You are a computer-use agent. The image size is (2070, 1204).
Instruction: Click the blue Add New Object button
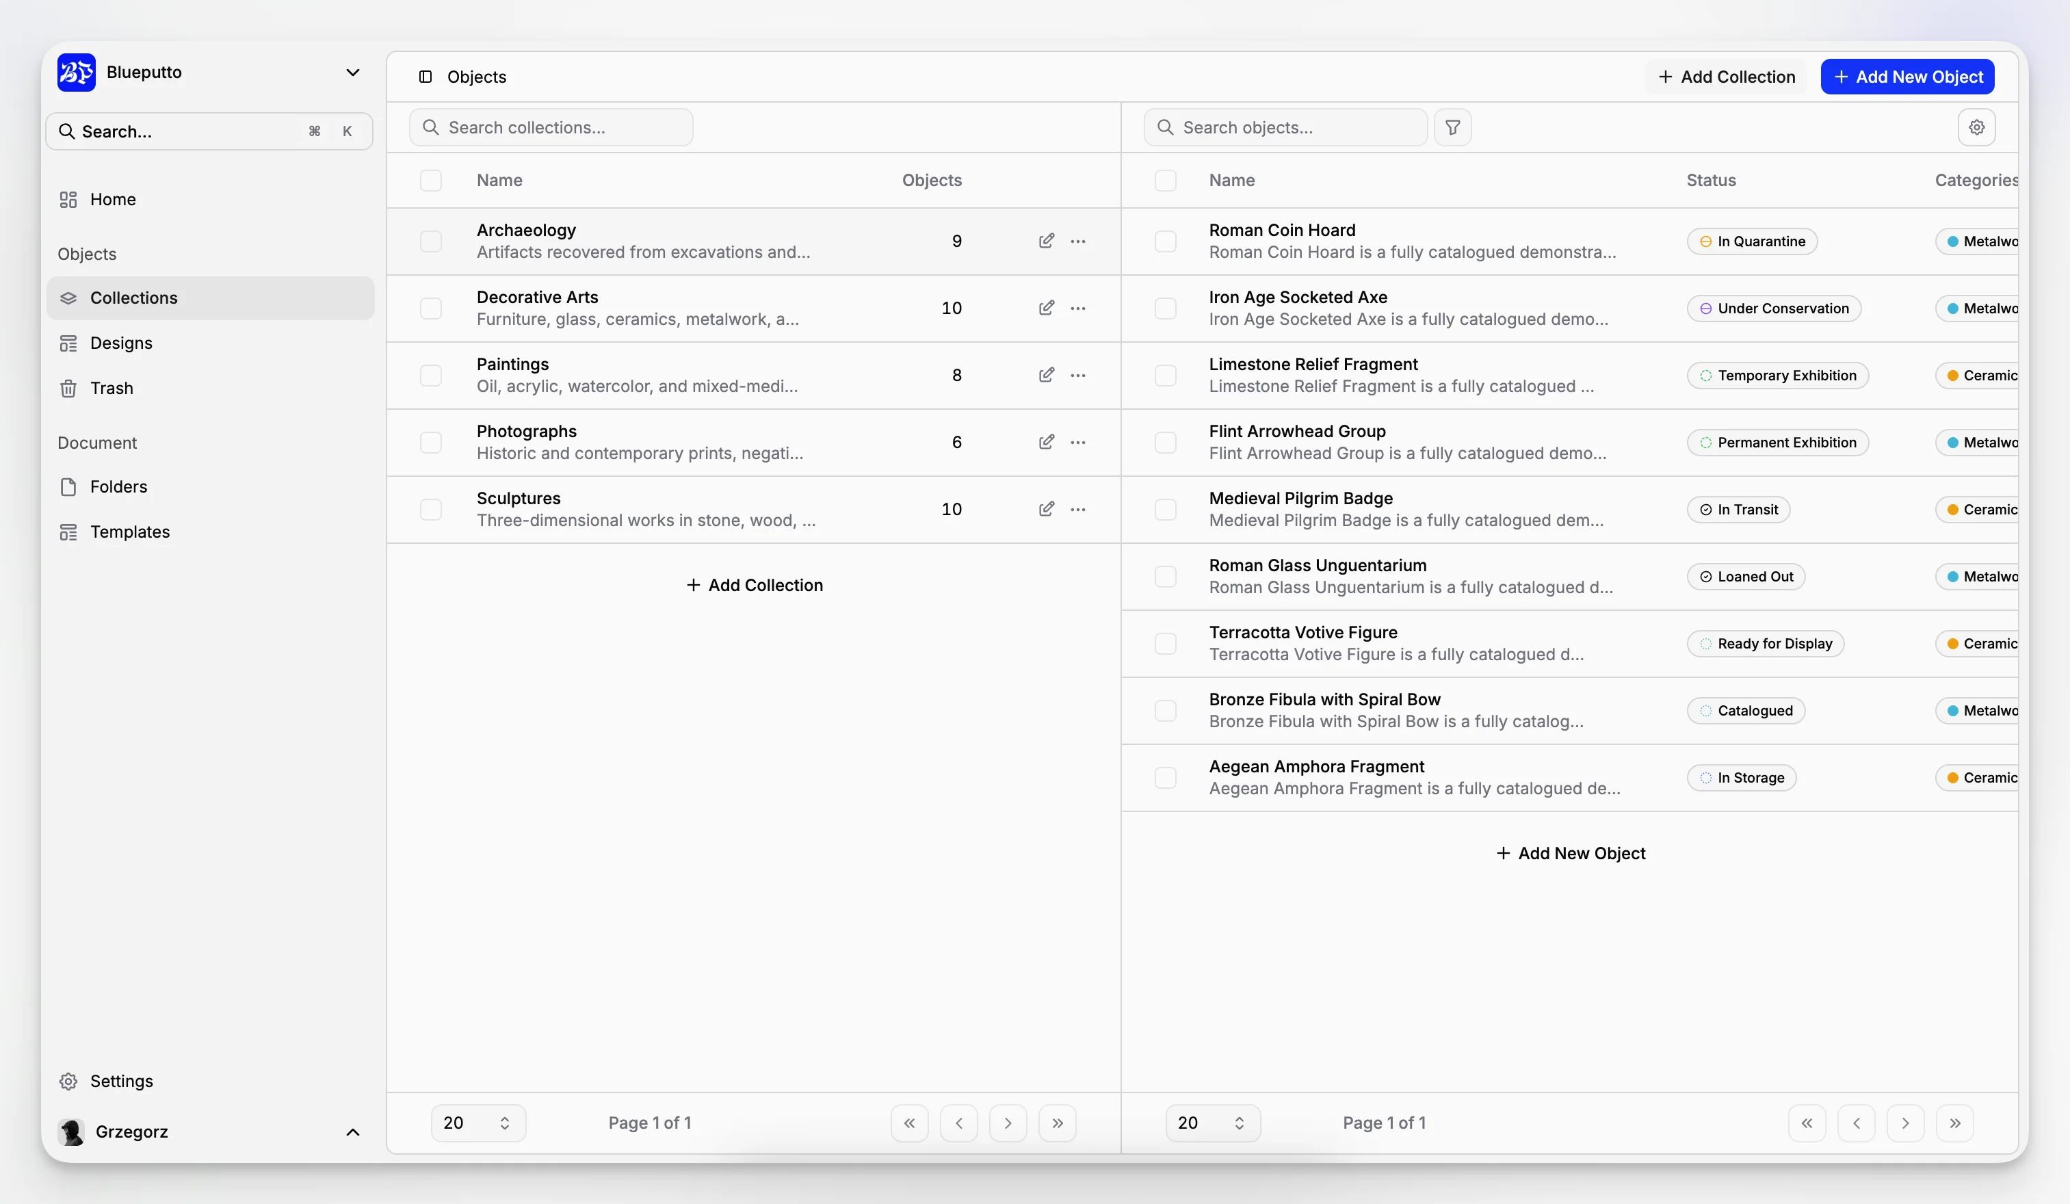(1907, 77)
